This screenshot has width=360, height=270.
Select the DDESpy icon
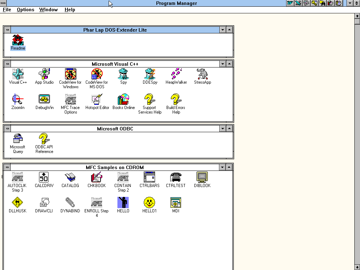pyautogui.click(x=150, y=74)
